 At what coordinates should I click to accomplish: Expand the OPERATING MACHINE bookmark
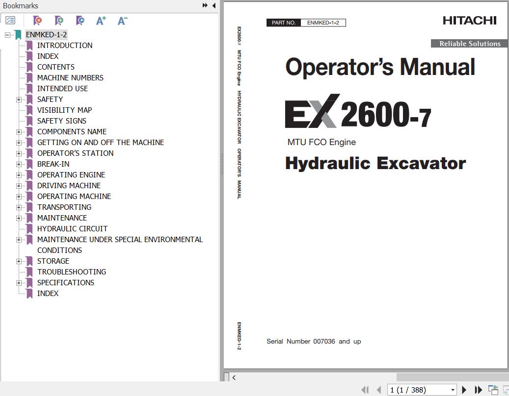[19, 197]
